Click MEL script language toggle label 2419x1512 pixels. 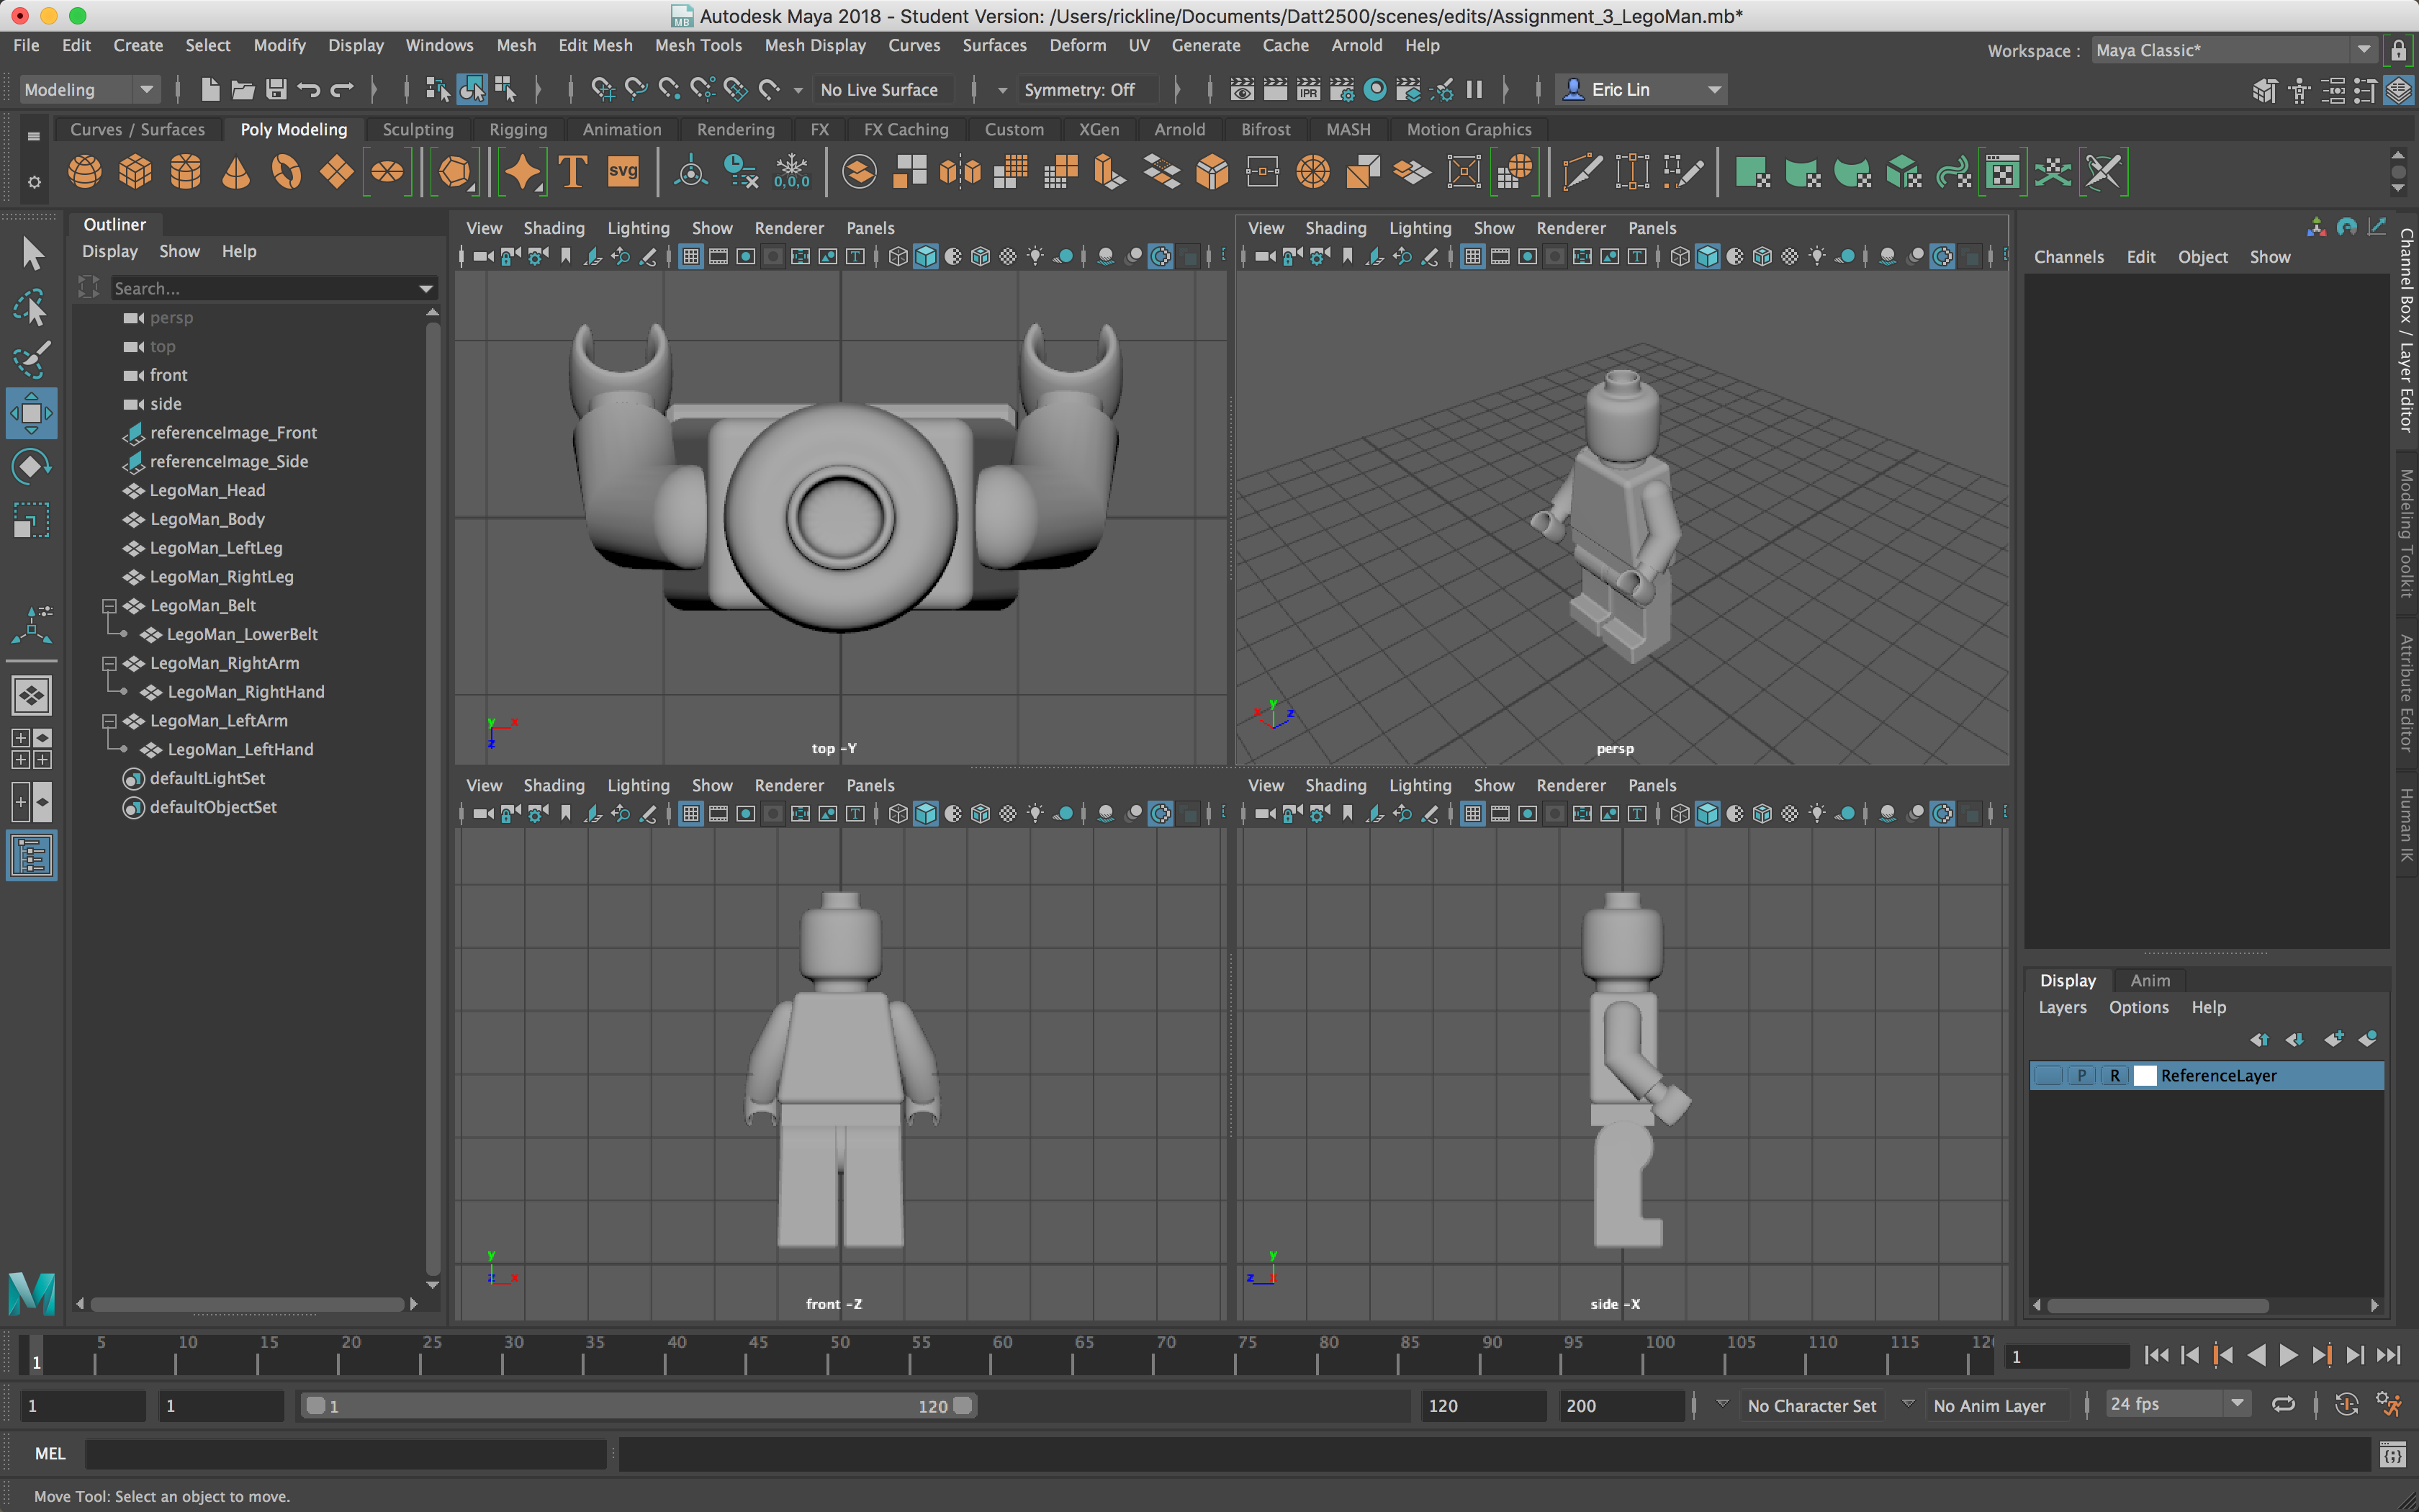pos(50,1453)
